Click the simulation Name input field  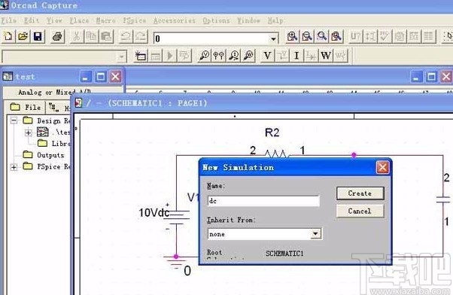point(263,201)
